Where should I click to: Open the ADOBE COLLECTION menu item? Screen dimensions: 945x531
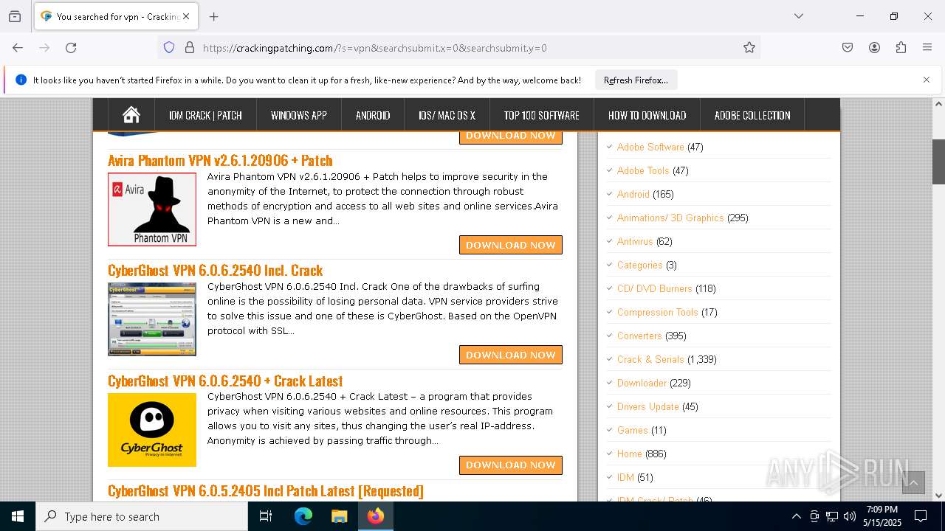click(752, 115)
